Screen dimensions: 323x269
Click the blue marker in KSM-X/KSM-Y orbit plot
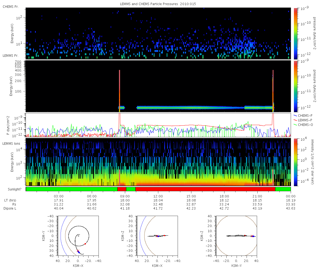point(79,252)
